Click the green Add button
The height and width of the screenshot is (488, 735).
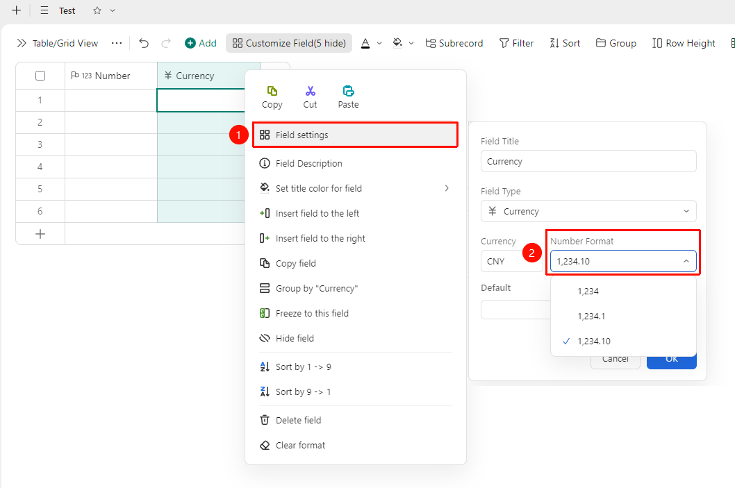pos(201,43)
